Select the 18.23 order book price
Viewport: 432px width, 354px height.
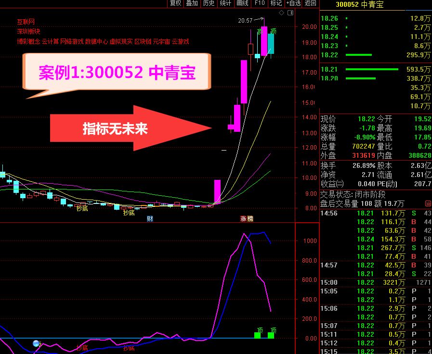tap(329, 46)
